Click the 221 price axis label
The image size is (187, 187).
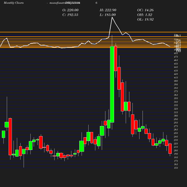tap(176, 144)
